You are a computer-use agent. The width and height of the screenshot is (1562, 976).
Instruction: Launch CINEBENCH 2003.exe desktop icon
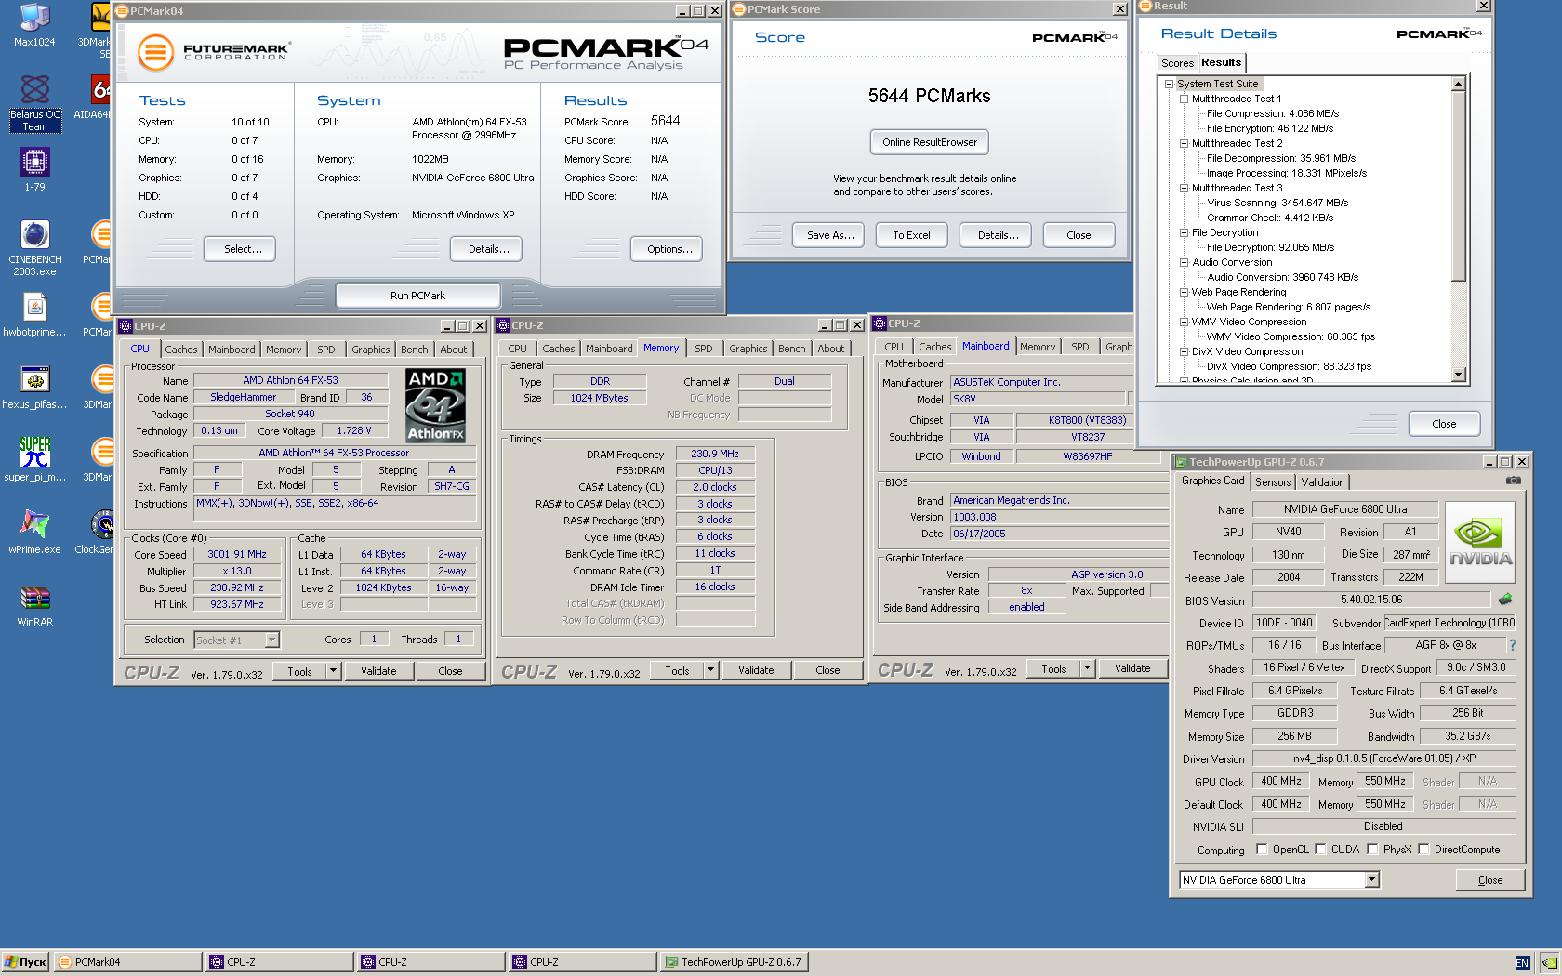click(34, 248)
